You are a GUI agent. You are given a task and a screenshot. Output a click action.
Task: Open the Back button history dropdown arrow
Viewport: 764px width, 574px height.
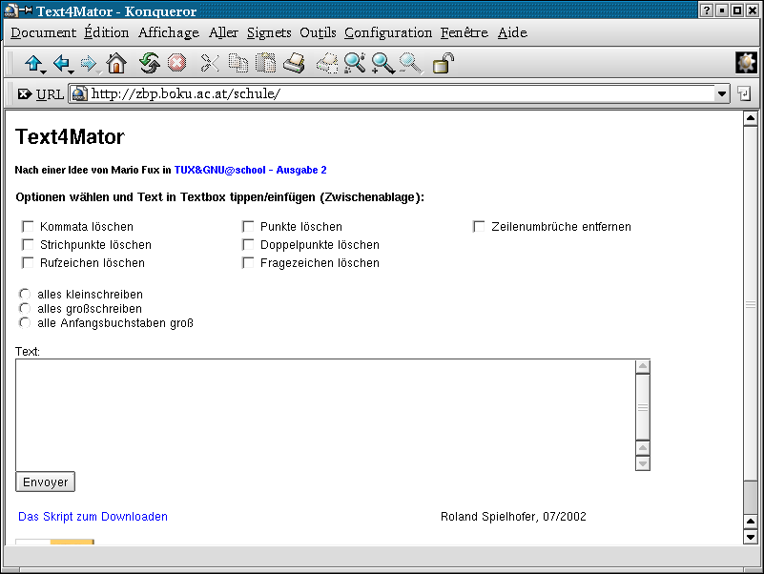point(71,72)
